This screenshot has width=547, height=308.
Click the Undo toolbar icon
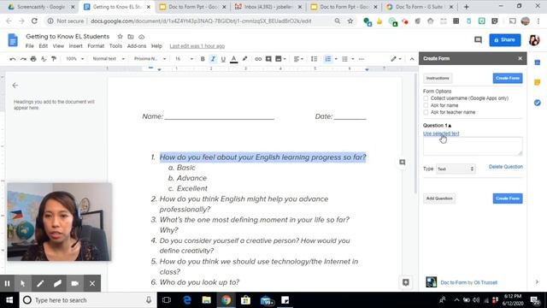click(x=13, y=59)
